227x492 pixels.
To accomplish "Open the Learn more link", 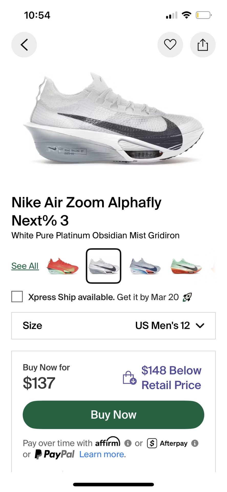I will point(102,454).
